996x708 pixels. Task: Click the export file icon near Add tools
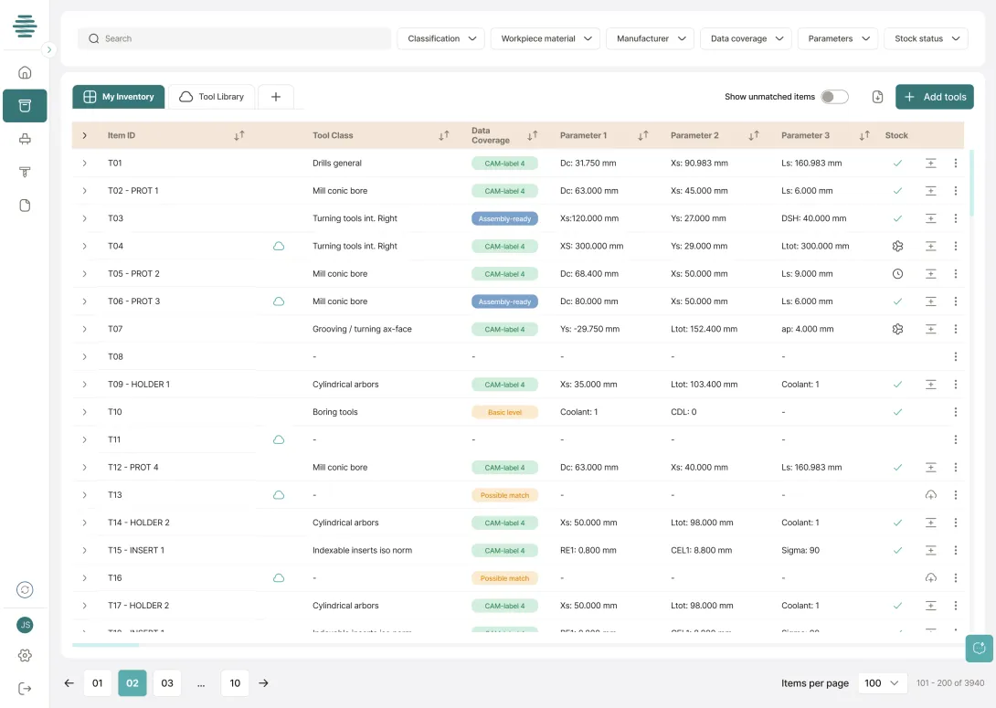pos(879,96)
